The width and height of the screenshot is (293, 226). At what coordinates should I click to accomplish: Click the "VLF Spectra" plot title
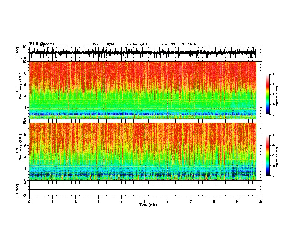42,44
